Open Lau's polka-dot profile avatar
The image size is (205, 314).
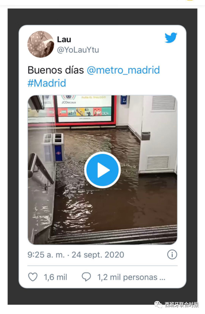tap(41, 44)
